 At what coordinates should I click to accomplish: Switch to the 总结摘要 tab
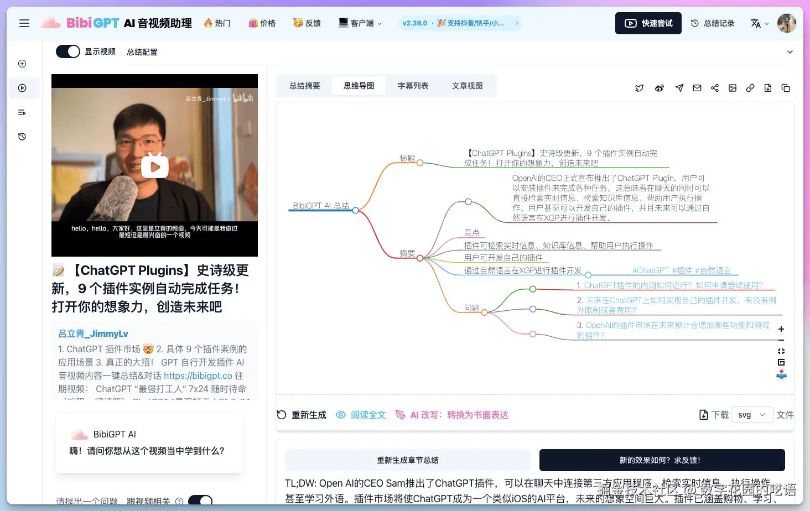tap(305, 86)
